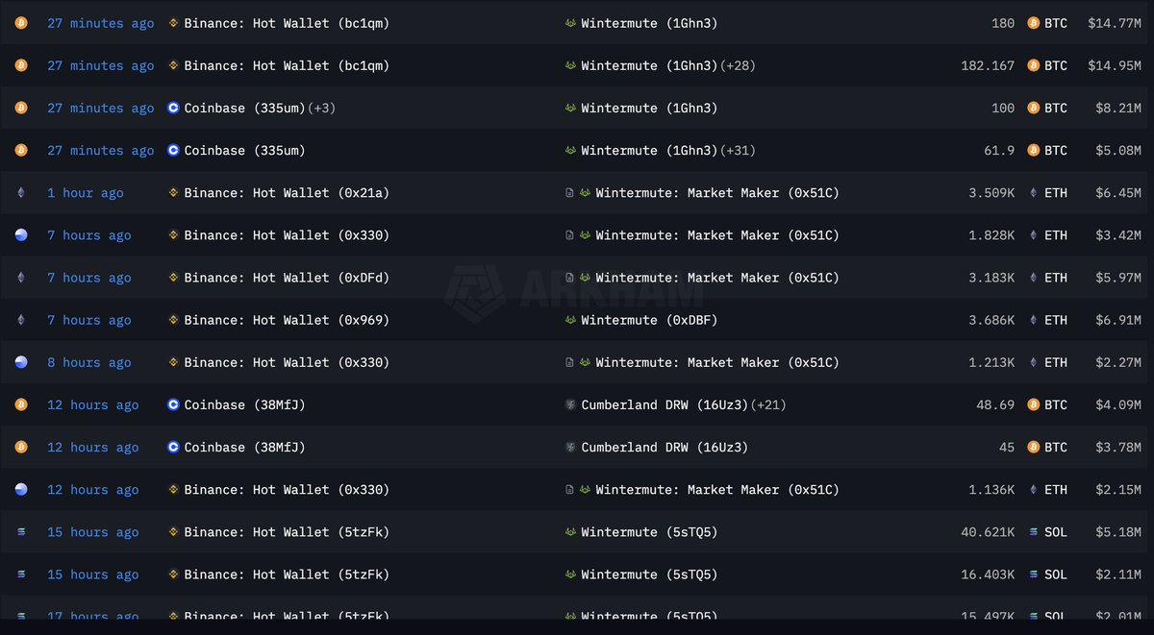Open the "8 hours ago" transaction timestamp

[89, 363]
